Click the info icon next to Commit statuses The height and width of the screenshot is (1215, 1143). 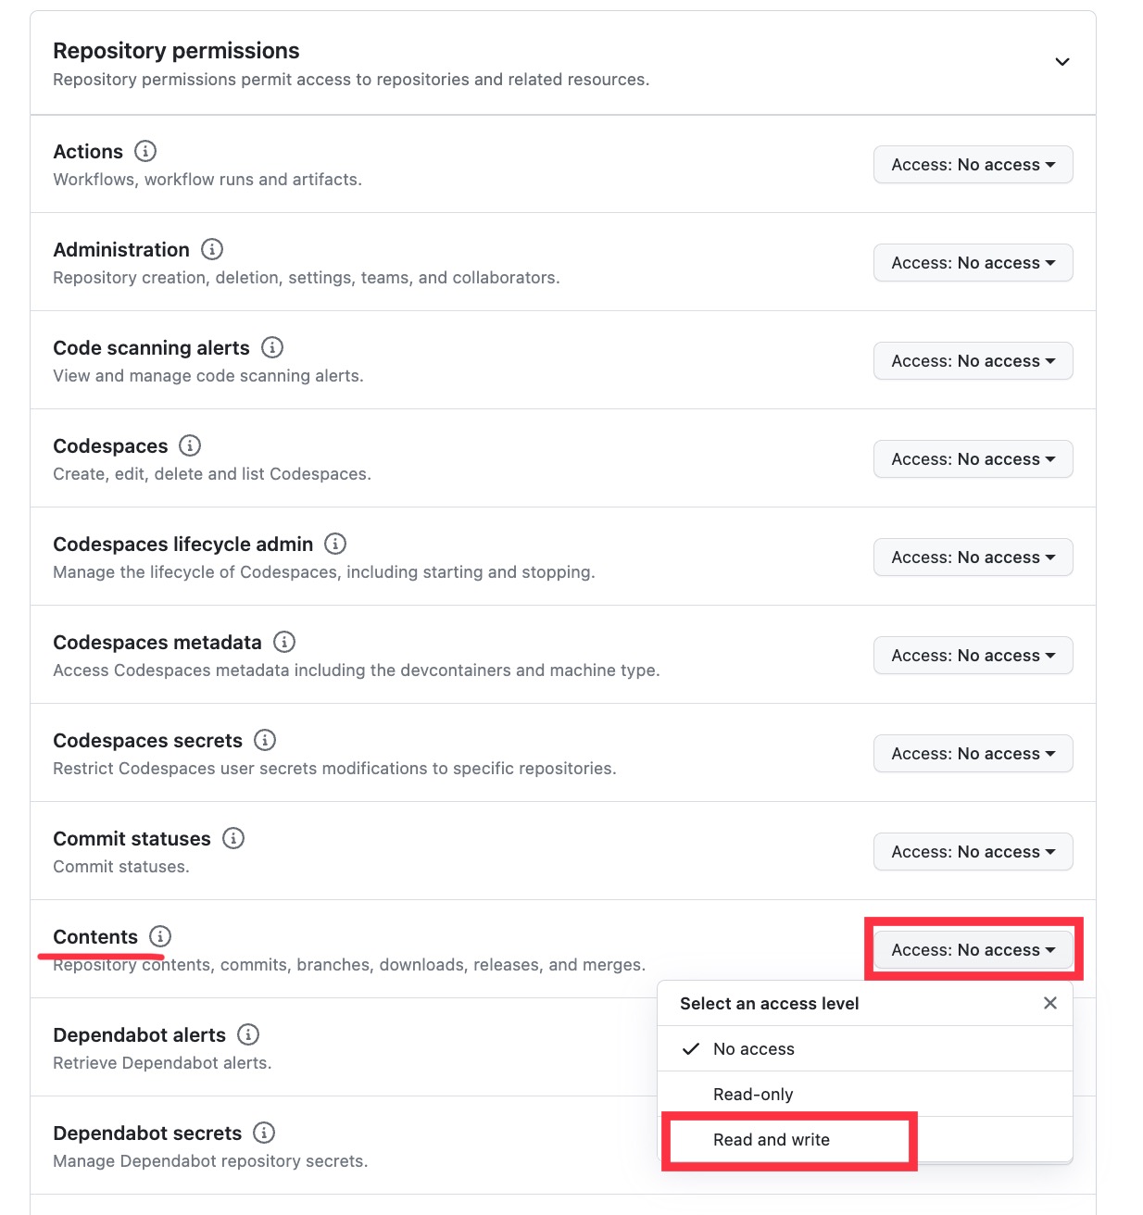tap(234, 838)
